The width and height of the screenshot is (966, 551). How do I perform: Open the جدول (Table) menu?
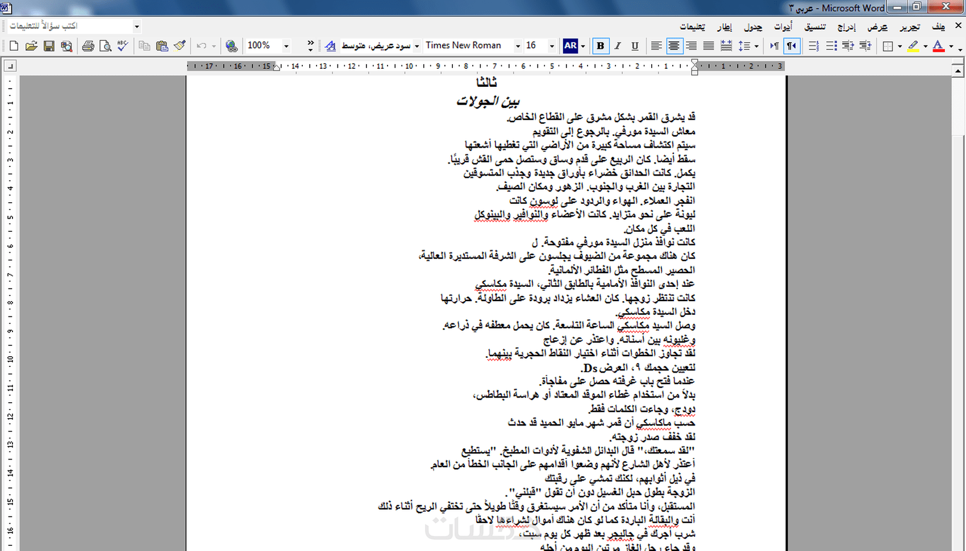(753, 27)
